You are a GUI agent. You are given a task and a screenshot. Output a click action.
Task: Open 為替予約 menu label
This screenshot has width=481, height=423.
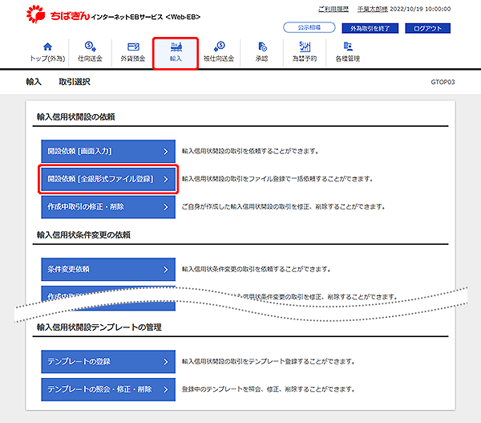pyautogui.click(x=305, y=59)
